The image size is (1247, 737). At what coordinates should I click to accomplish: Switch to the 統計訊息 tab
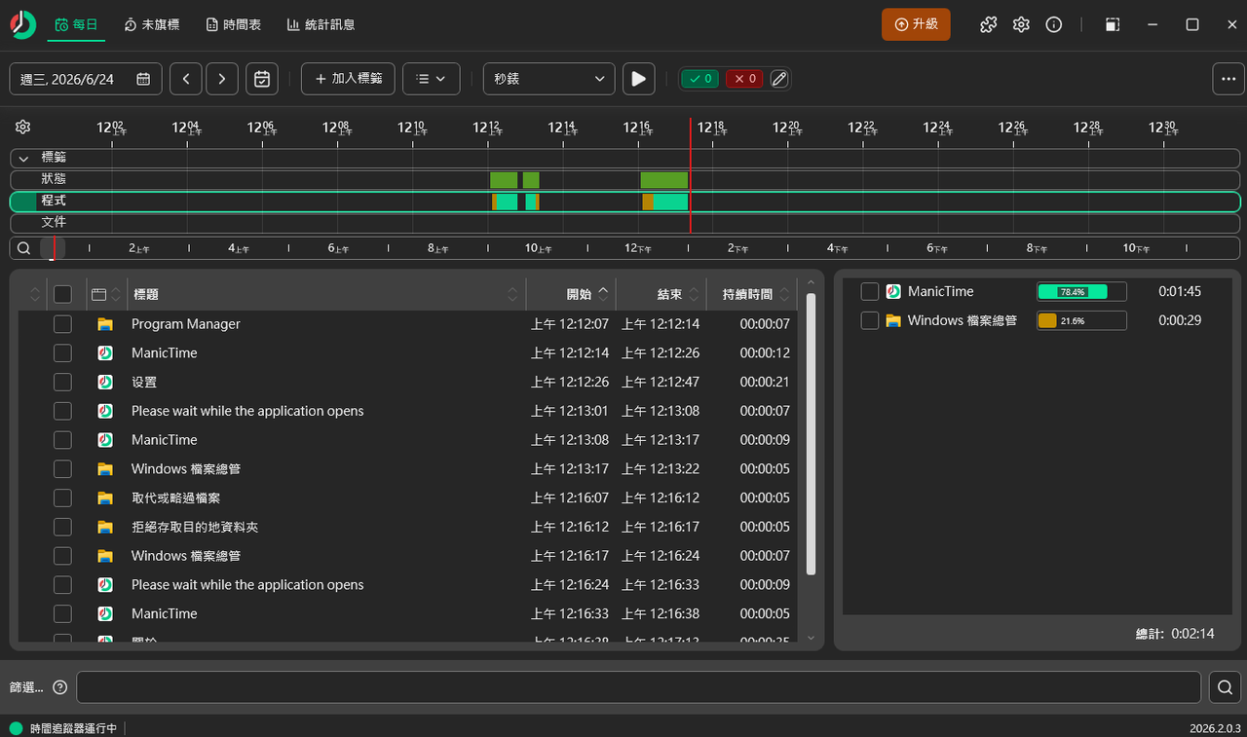tap(321, 24)
